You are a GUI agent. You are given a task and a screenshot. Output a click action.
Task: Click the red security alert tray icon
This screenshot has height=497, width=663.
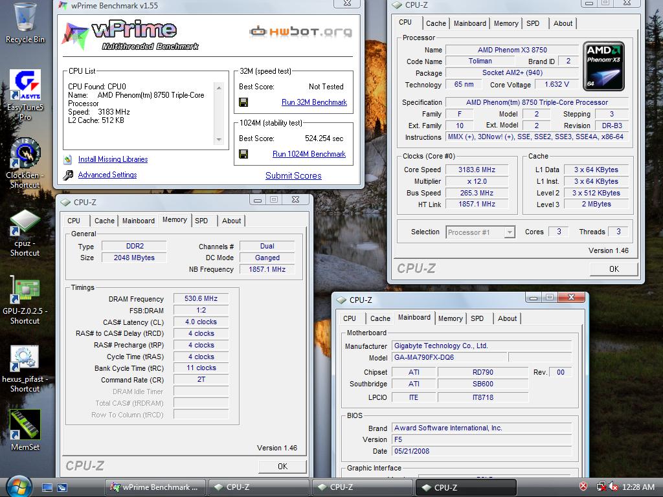(583, 487)
